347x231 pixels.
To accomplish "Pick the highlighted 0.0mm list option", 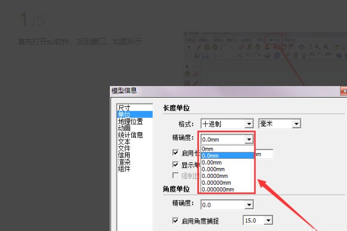I will (227, 155).
